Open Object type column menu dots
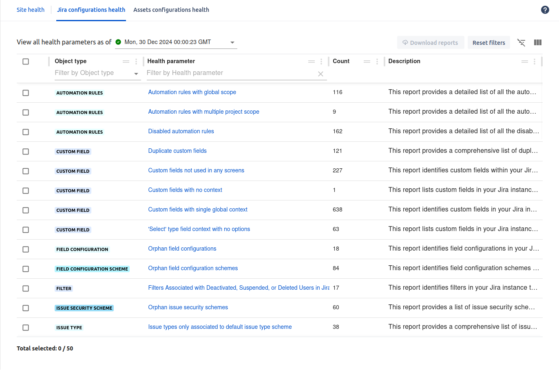The height and width of the screenshot is (370, 559). (x=136, y=62)
